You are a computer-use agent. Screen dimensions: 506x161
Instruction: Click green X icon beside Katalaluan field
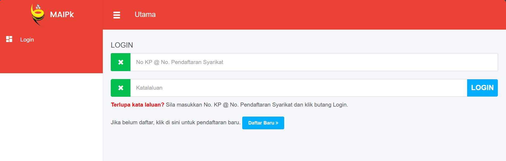121,88
